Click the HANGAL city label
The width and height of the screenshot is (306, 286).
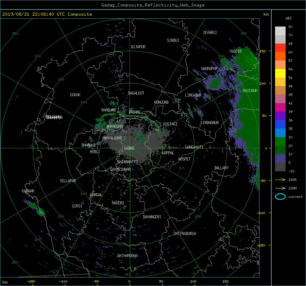(x=96, y=195)
